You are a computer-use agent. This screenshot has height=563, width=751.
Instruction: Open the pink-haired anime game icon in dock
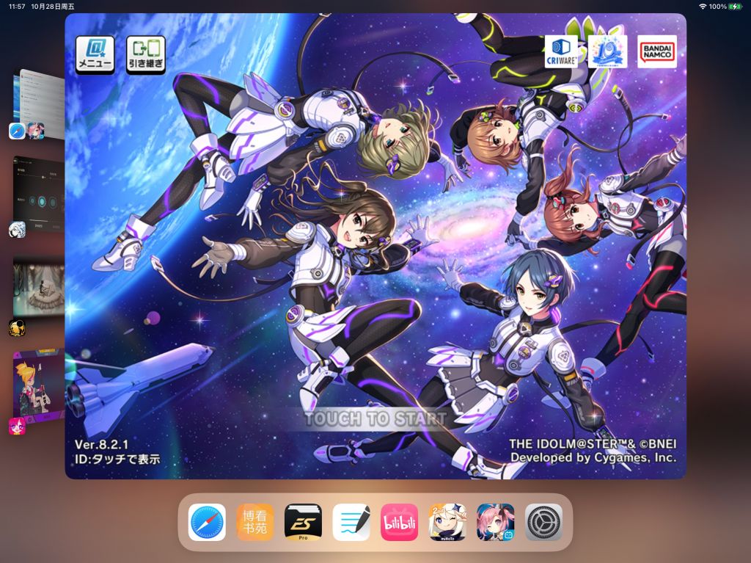coord(495,522)
